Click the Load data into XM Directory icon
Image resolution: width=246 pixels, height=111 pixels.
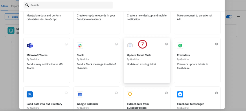(30, 95)
